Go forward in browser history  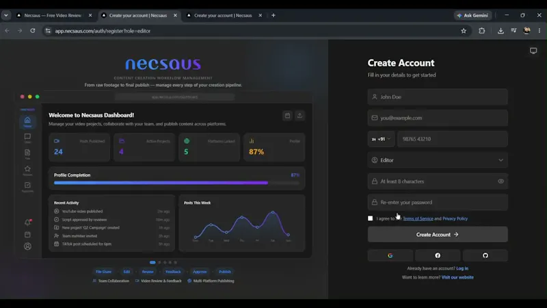(20, 31)
